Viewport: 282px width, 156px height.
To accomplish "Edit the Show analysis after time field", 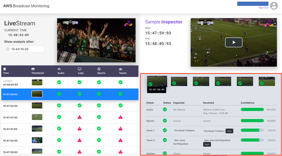I will [24, 49].
